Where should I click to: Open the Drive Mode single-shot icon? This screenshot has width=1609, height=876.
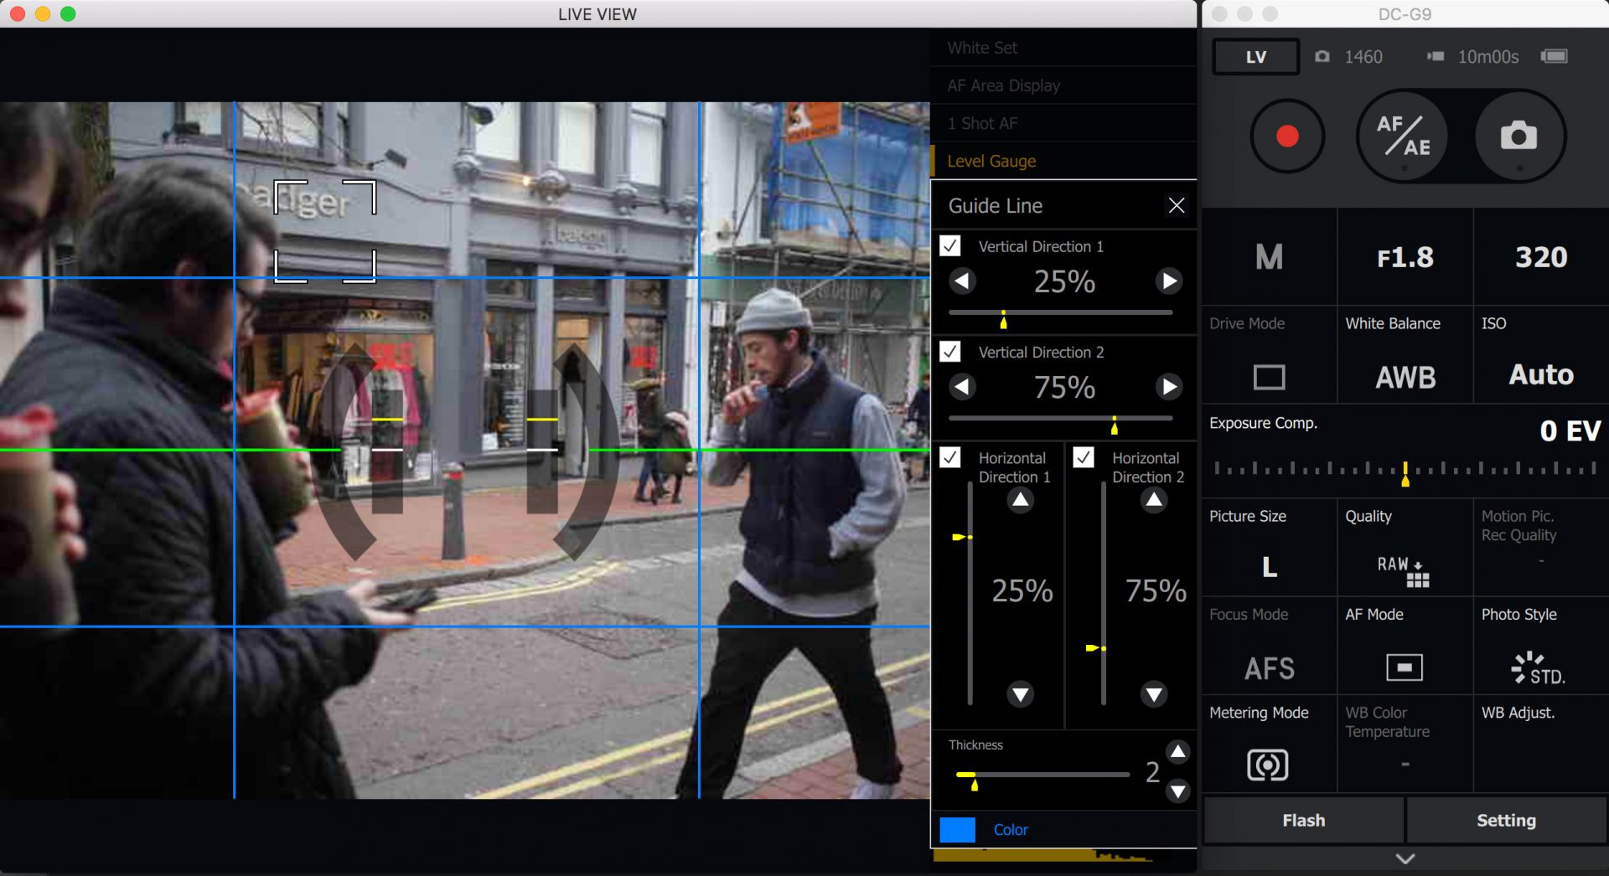(x=1269, y=377)
